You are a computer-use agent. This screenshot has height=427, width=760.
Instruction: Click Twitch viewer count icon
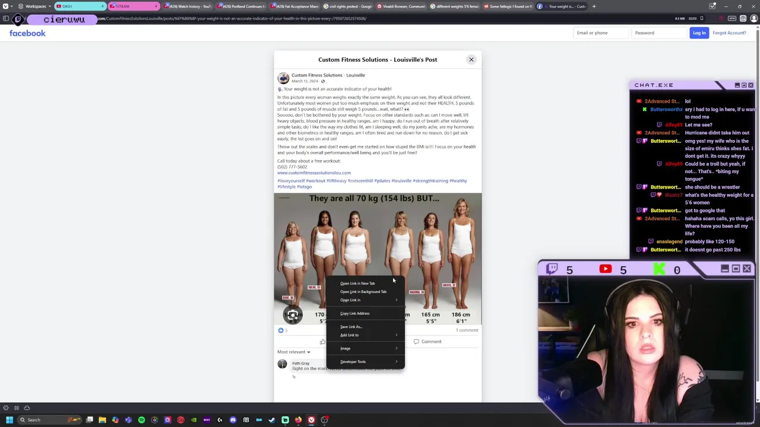click(x=552, y=269)
